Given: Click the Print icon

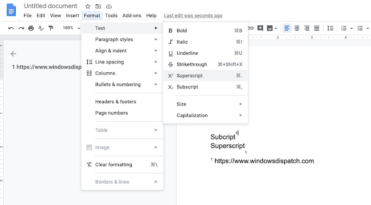Looking at the screenshot, I should click(31, 28).
